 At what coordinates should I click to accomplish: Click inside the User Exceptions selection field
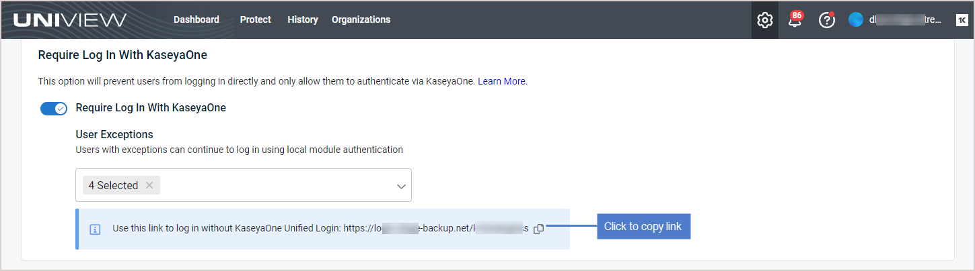coord(244,185)
